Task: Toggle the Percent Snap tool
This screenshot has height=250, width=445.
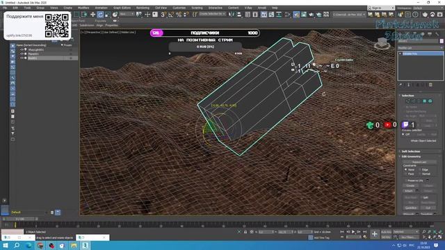Action: tap(179, 15)
